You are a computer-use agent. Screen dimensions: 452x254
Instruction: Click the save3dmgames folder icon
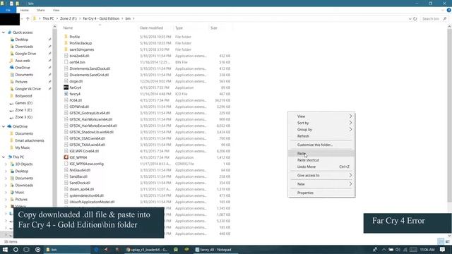pos(66,49)
